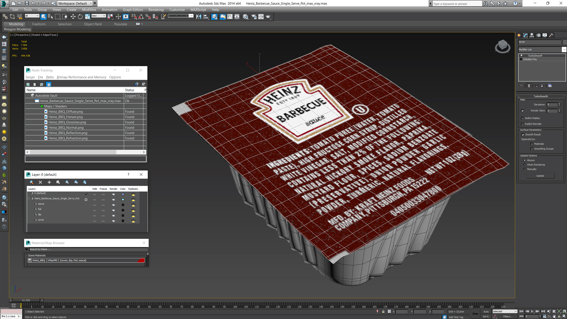
Task: Enable the Isoline Display checkbox
Action: click(522, 118)
